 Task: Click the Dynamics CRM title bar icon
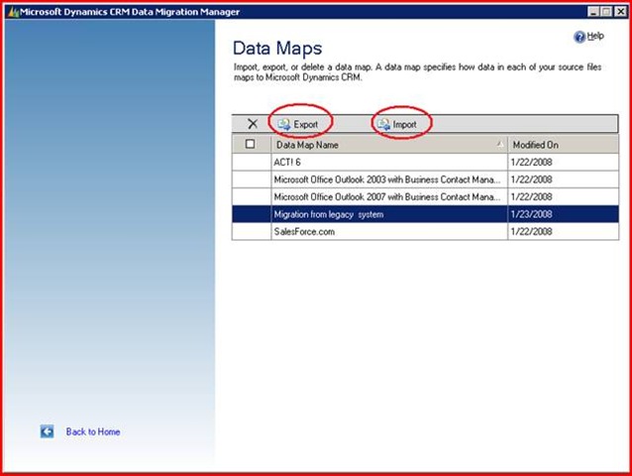pos(14,12)
